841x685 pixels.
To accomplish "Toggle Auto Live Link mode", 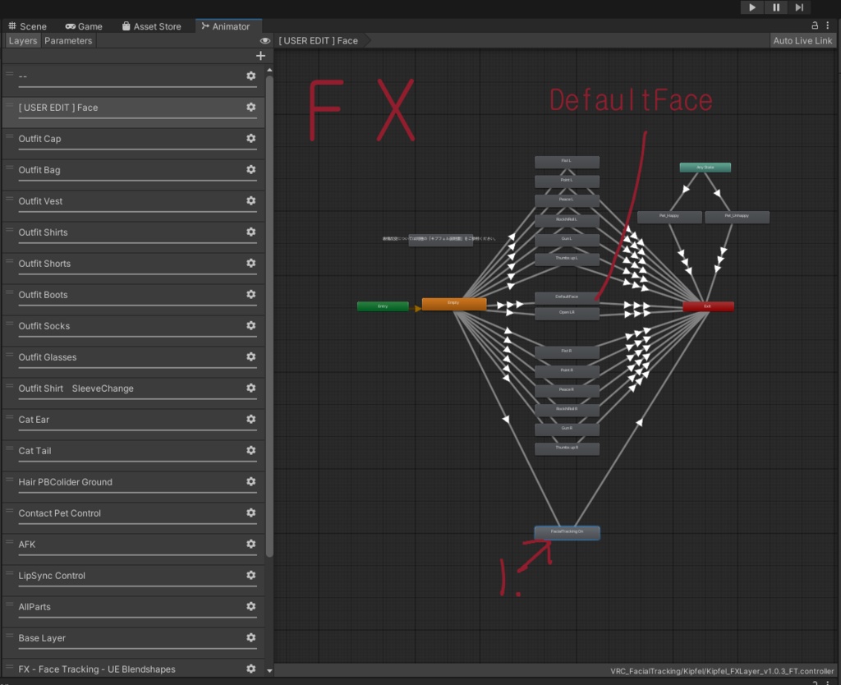I will tap(802, 39).
